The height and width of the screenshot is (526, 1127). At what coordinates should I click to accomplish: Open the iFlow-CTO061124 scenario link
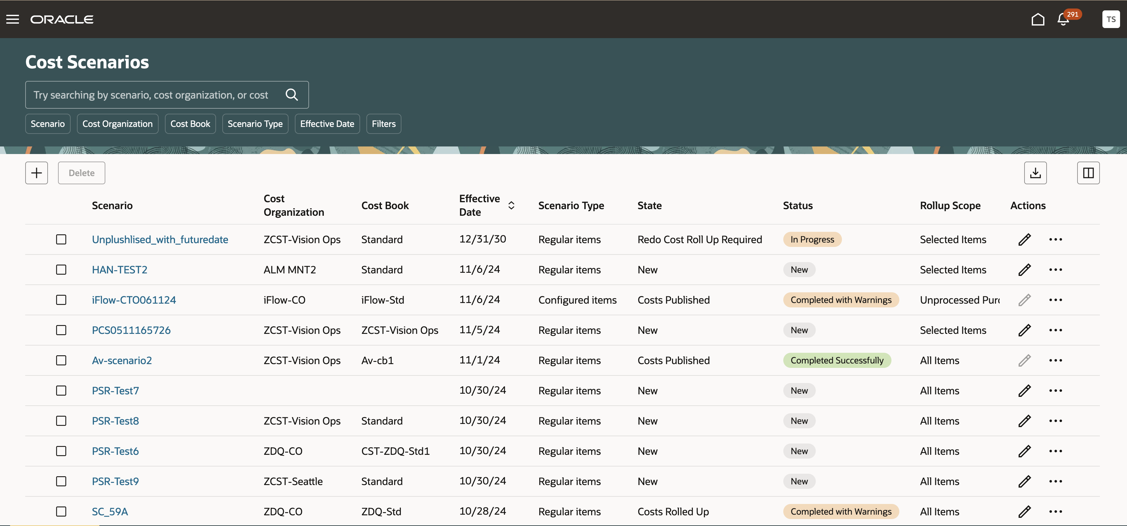tap(134, 300)
